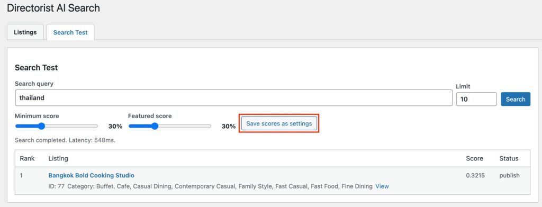Viewport: 542px width, 207px height.
Task: Select the 0.3215 score value
Action: pyautogui.click(x=475, y=175)
